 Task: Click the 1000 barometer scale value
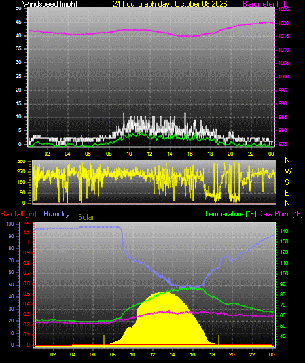click(283, 77)
